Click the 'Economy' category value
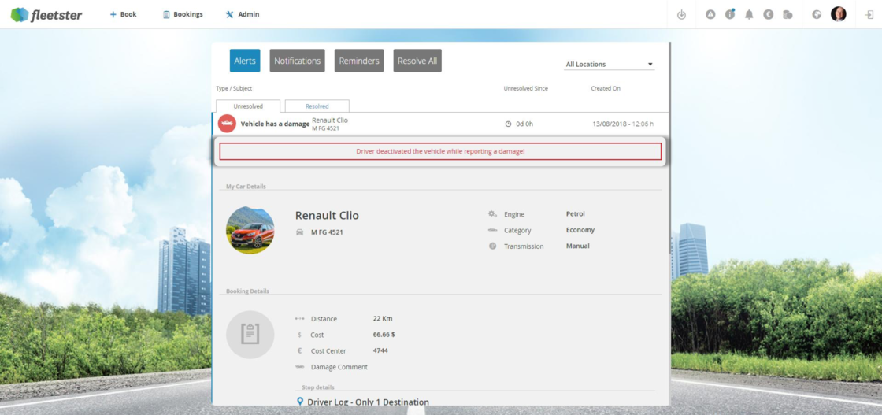882x415 pixels. (580, 230)
